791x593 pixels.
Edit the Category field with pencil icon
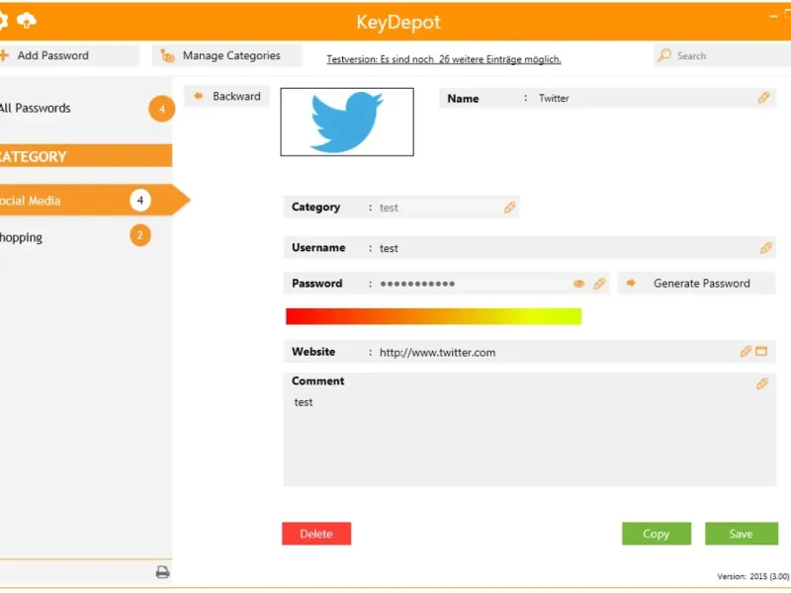pos(509,208)
